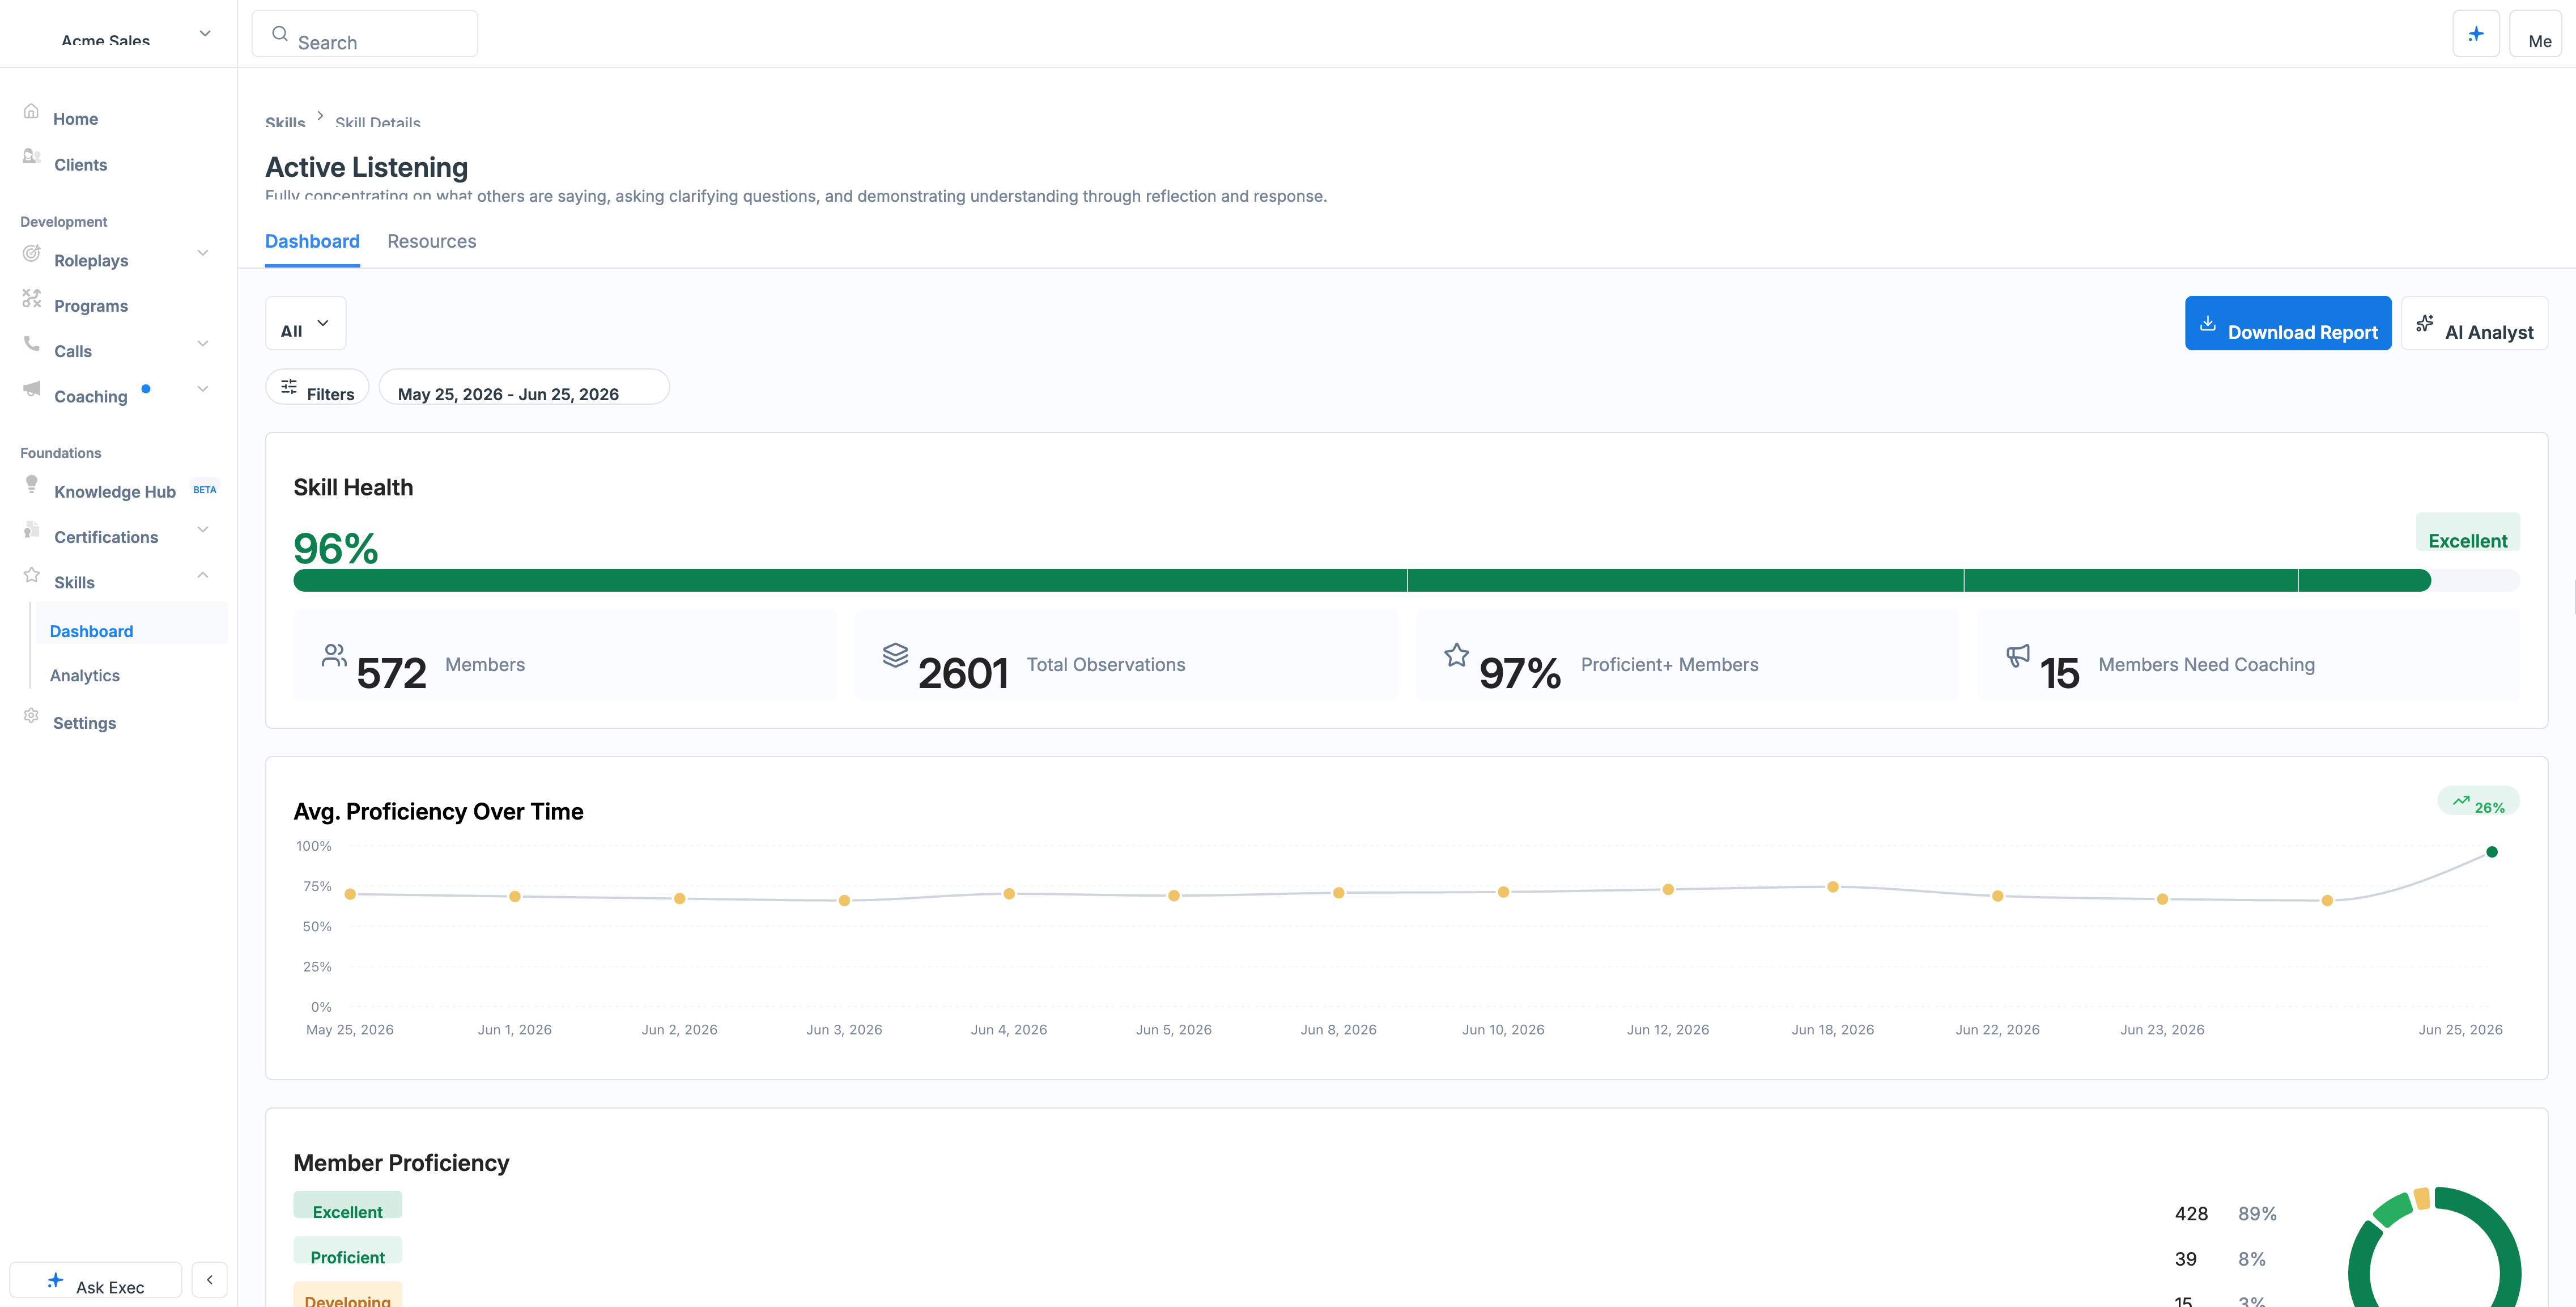Expand the Certifications submenu chevron
Viewport: 2576px width, 1307px height.
203,529
